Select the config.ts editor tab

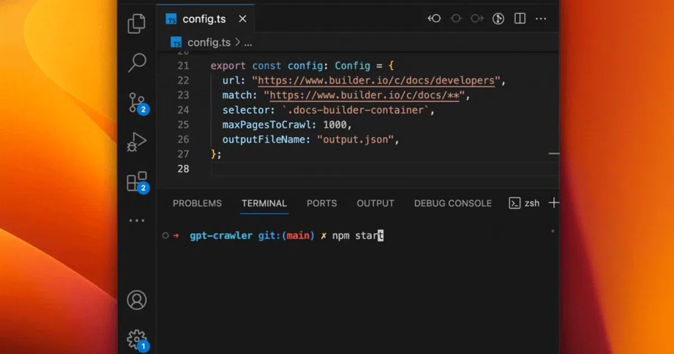(205, 19)
